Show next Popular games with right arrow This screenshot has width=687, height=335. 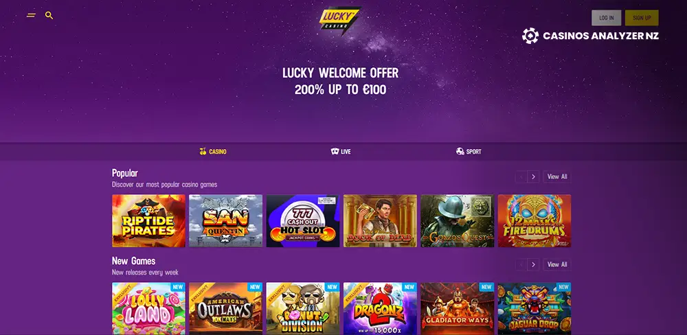pyautogui.click(x=533, y=177)
